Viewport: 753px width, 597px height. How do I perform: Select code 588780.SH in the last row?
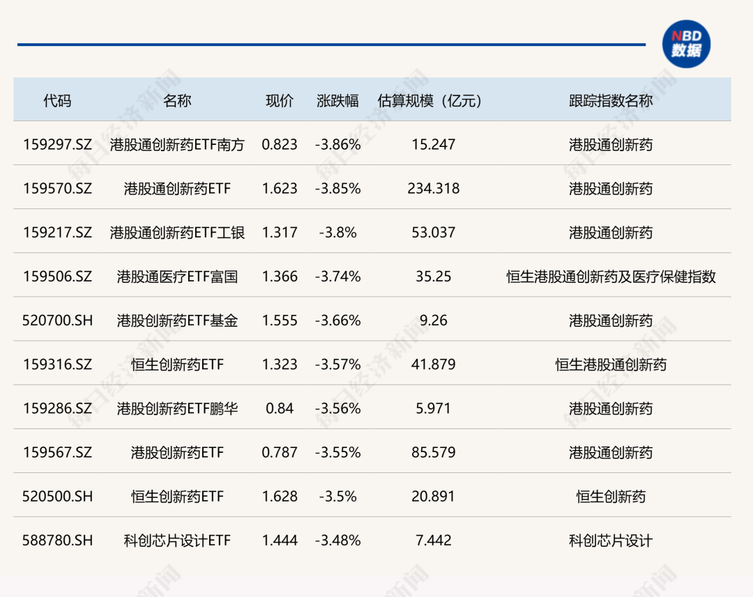coord(56,541)
